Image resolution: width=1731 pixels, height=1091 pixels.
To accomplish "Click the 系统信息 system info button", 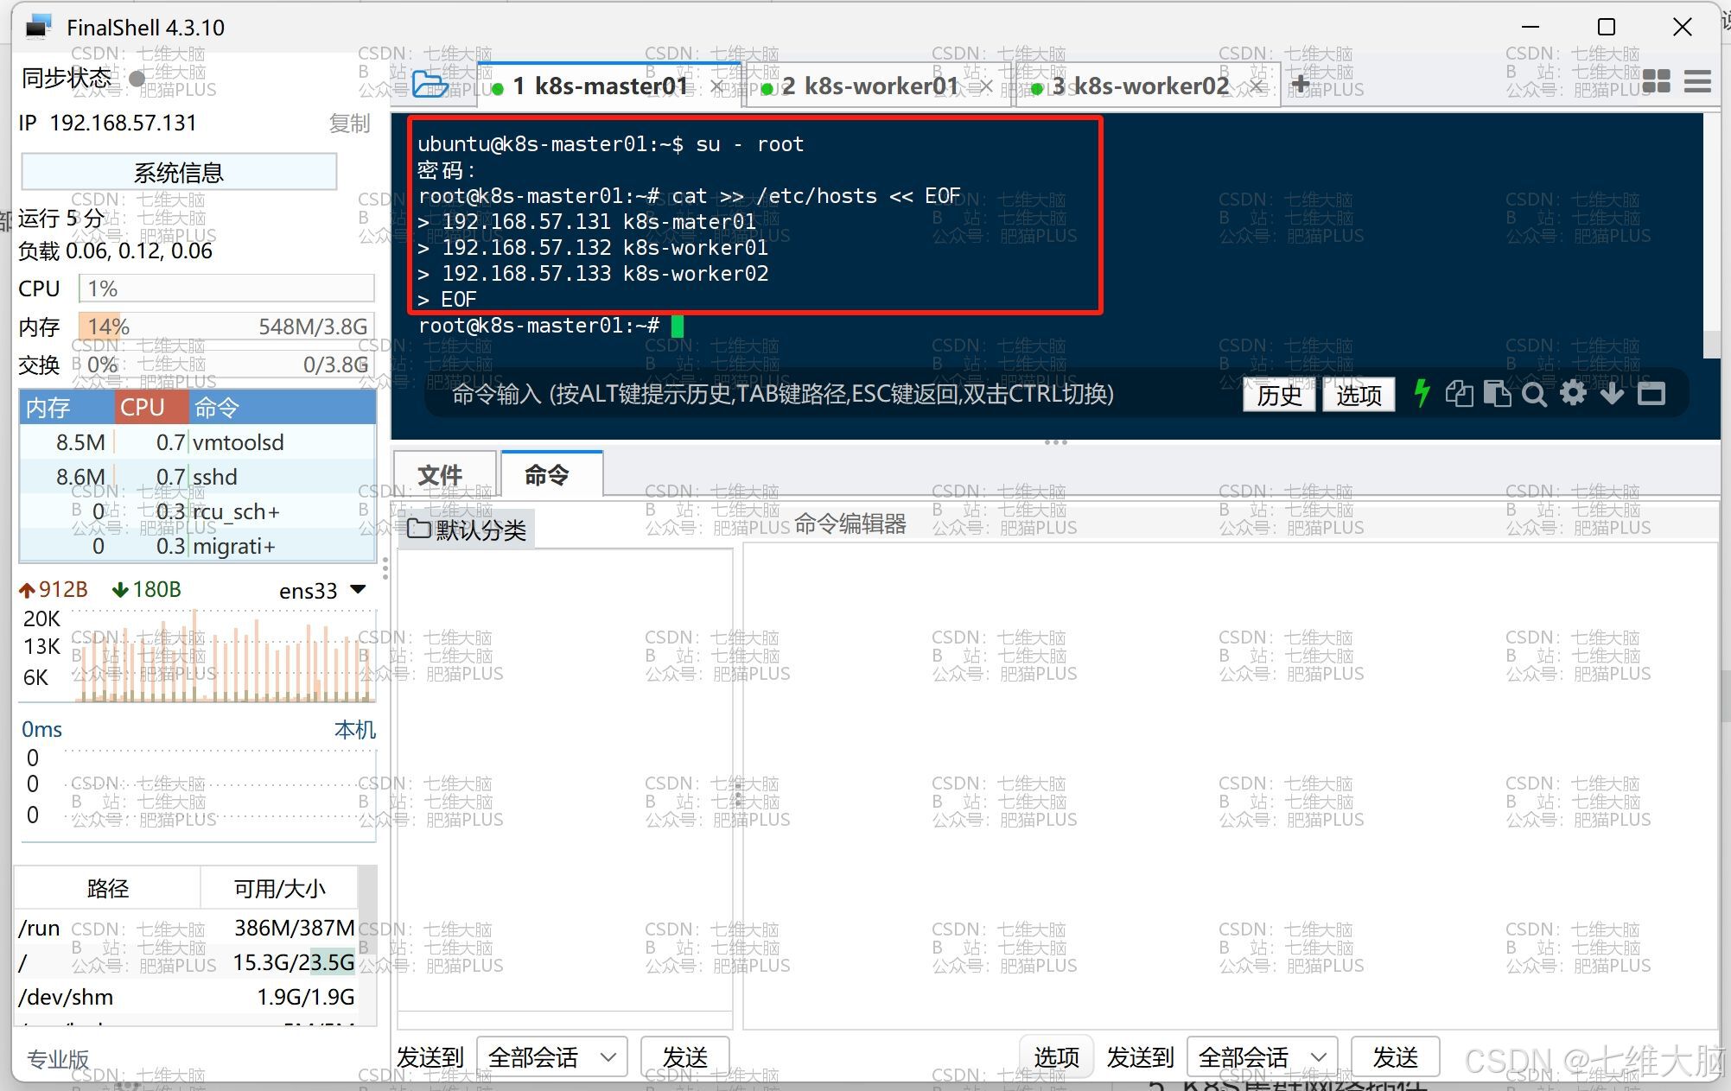I will pyautogui.click(x=179, y=172).
